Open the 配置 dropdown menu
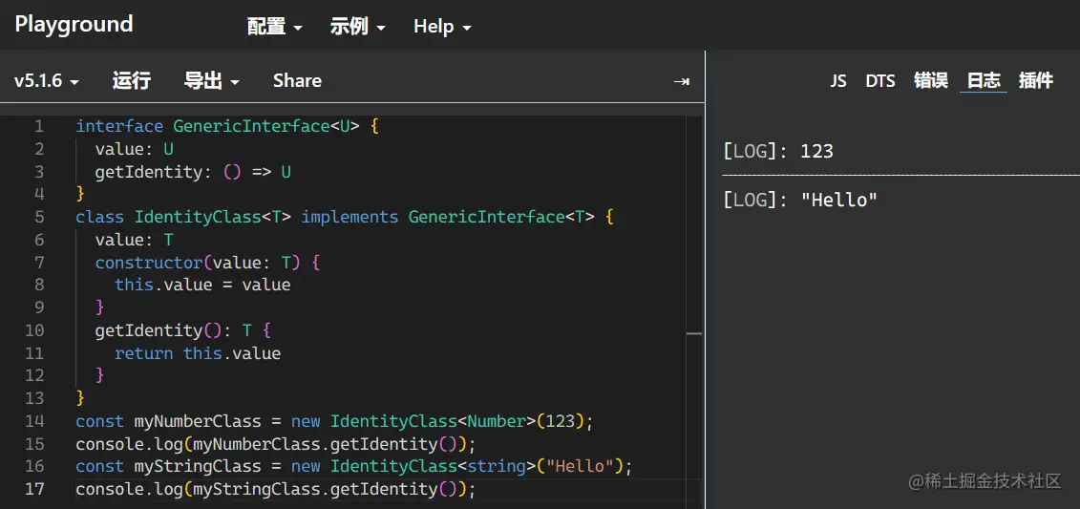 click(275, 27)
